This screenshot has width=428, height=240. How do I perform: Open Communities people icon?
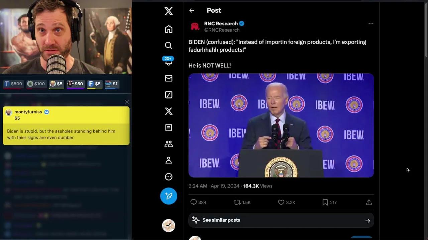(169, 144)
